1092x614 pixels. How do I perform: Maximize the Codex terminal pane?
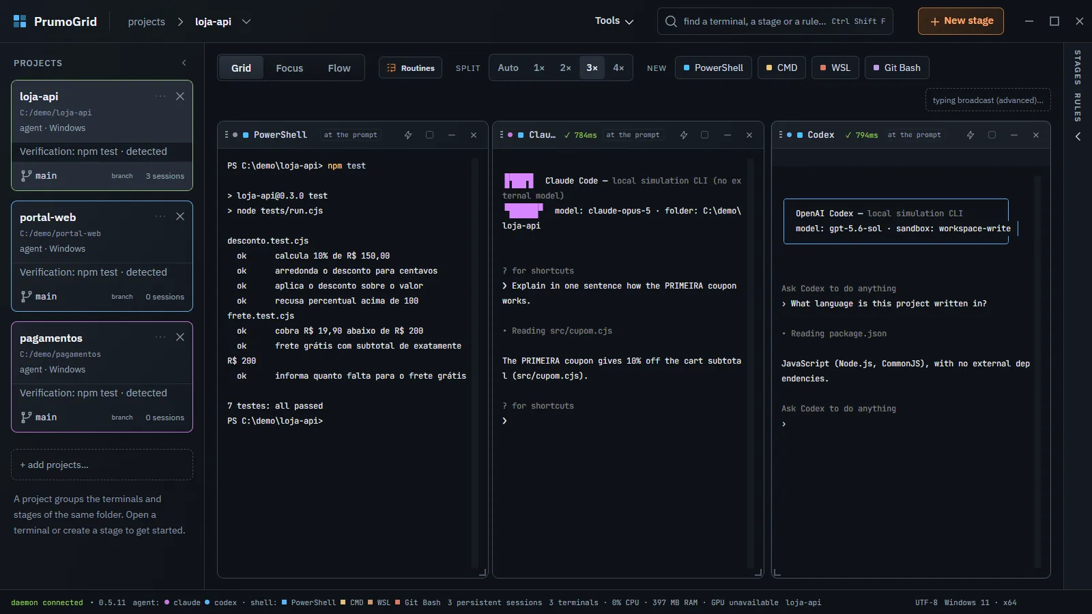pyautogui.click(x=992, y=135)
